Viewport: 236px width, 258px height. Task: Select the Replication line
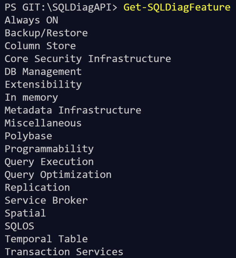pyautogui.click(x=37, y=187)
